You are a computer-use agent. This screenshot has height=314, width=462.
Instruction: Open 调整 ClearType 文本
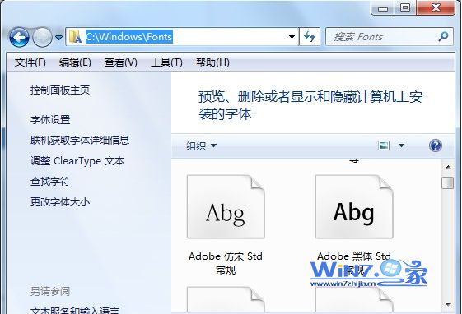coord(77,161)
